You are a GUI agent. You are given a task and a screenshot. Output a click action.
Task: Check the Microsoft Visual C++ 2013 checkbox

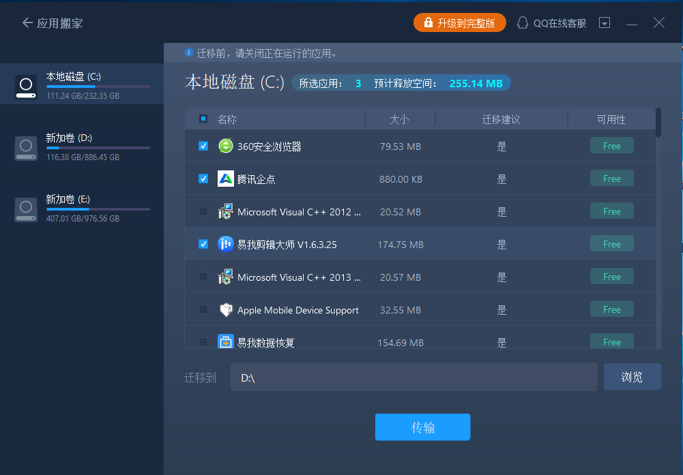click(203, 277)
